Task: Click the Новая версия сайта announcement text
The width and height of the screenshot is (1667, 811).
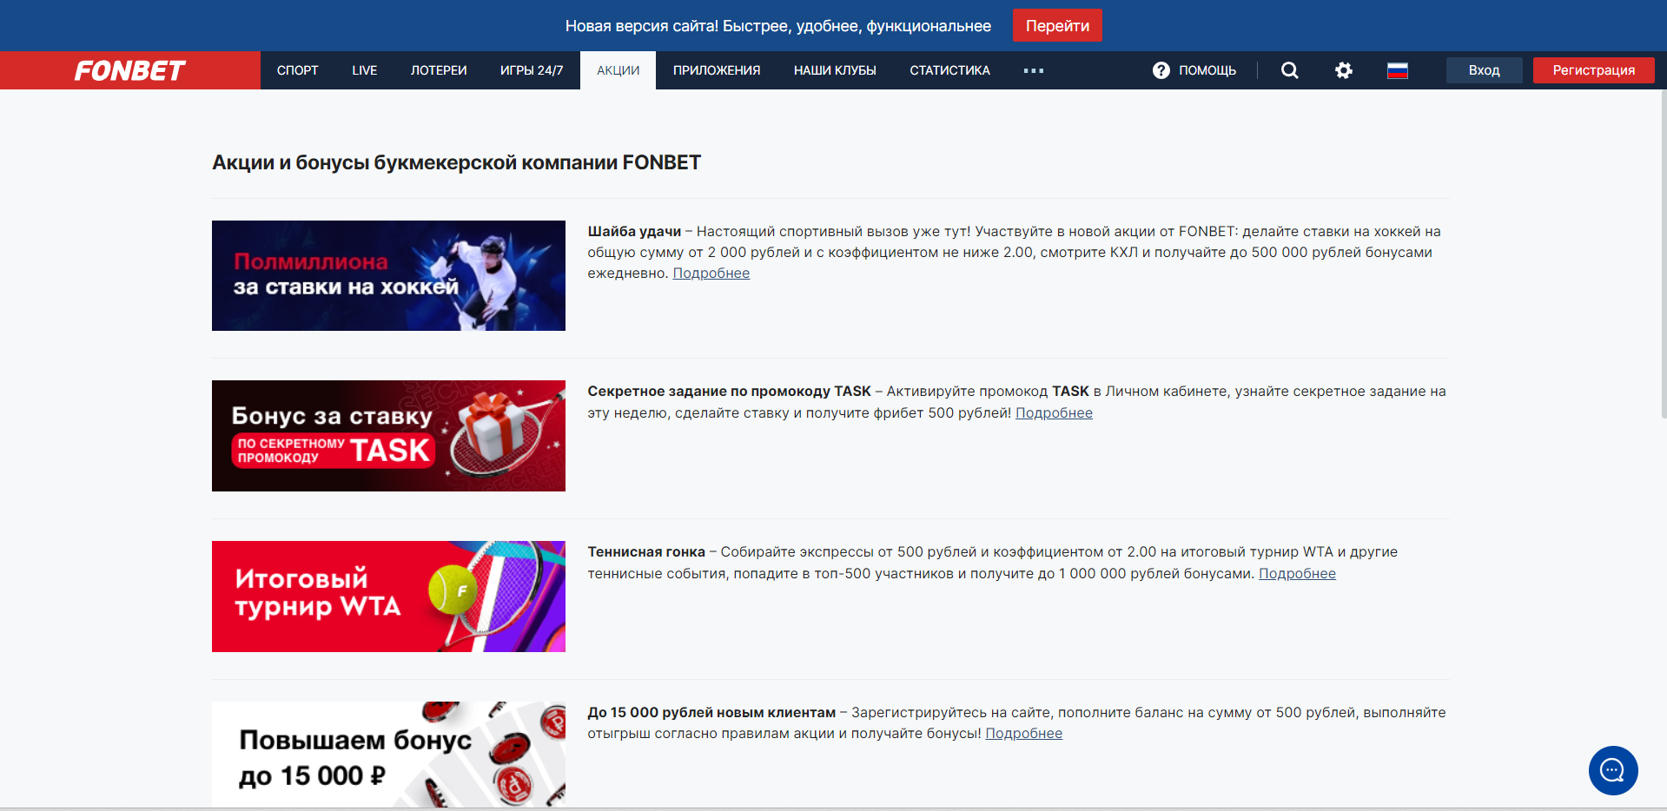Action: click(778, 26)
